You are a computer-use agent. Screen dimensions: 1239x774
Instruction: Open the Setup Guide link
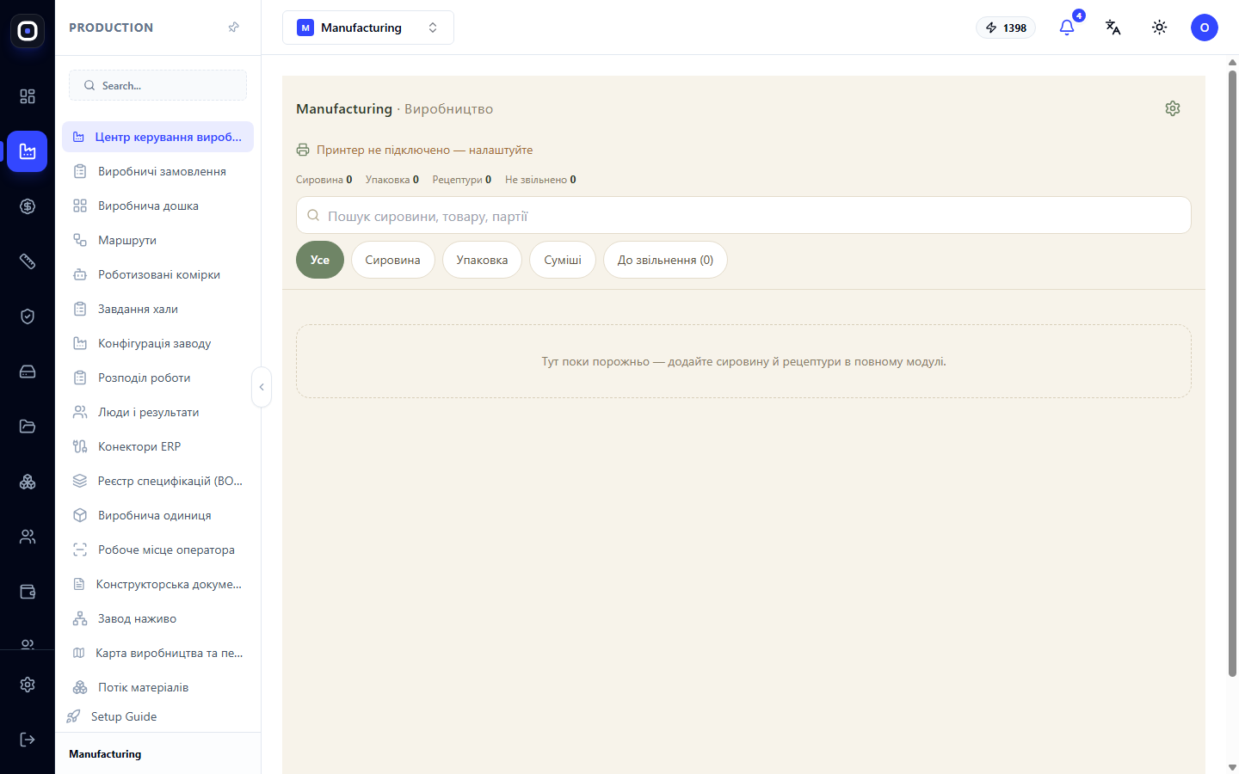[124, 716]
